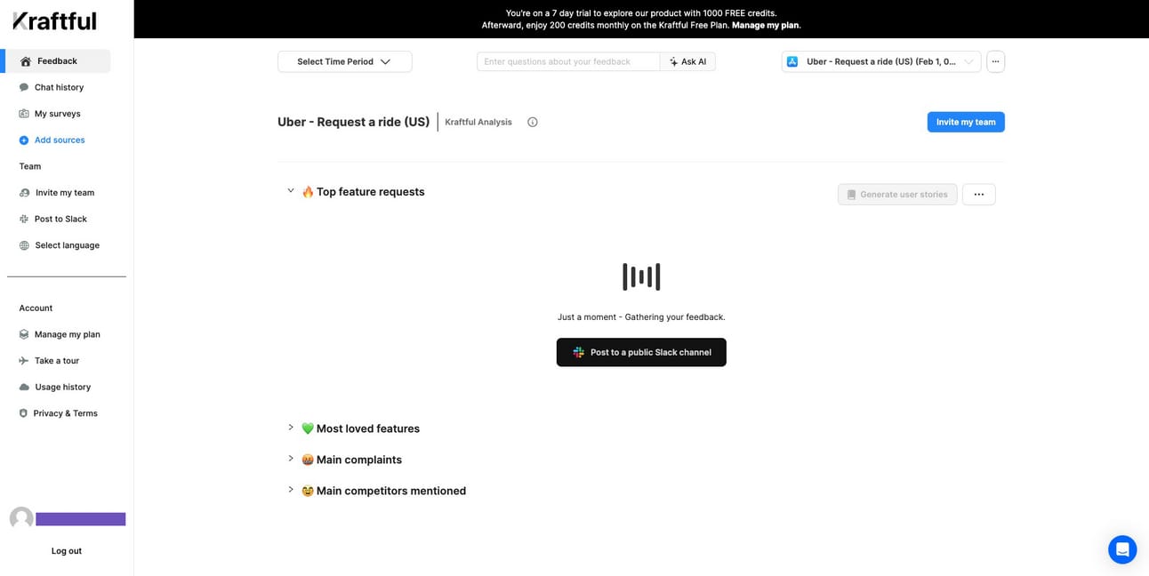Open My surveys in the sidebar
Image resolution: width=1149 pixels, height=576 pixels.
pyautogui.click(x=57, y=114)
